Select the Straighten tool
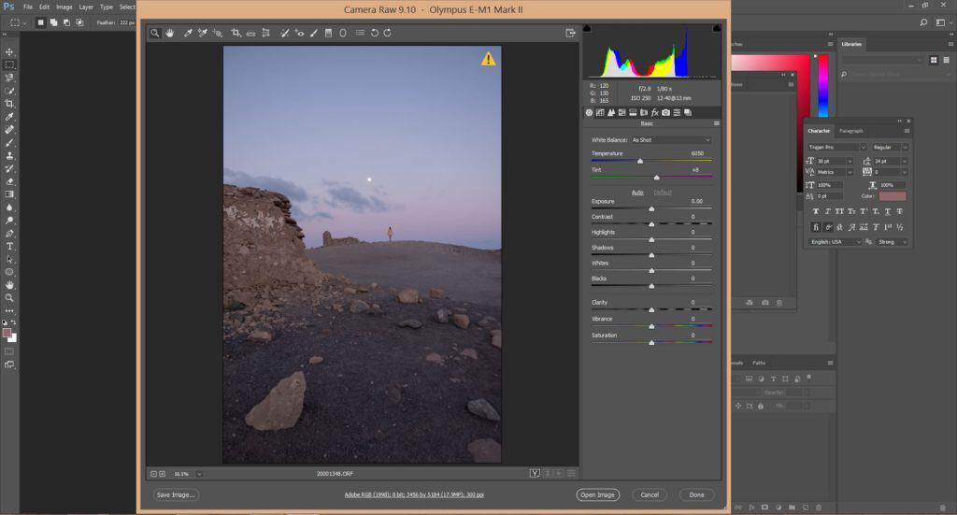Screen dimensions: 957x515 250,33
